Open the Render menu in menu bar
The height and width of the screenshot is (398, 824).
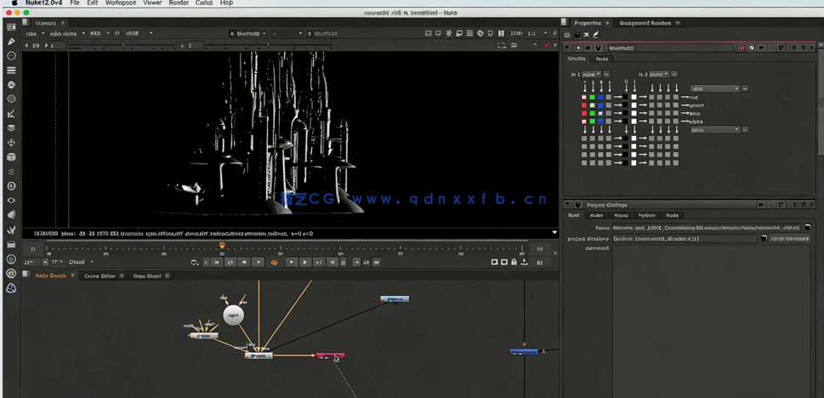coord(179,3)
